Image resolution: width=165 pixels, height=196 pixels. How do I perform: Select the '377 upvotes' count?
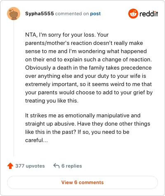click(30, 166)
